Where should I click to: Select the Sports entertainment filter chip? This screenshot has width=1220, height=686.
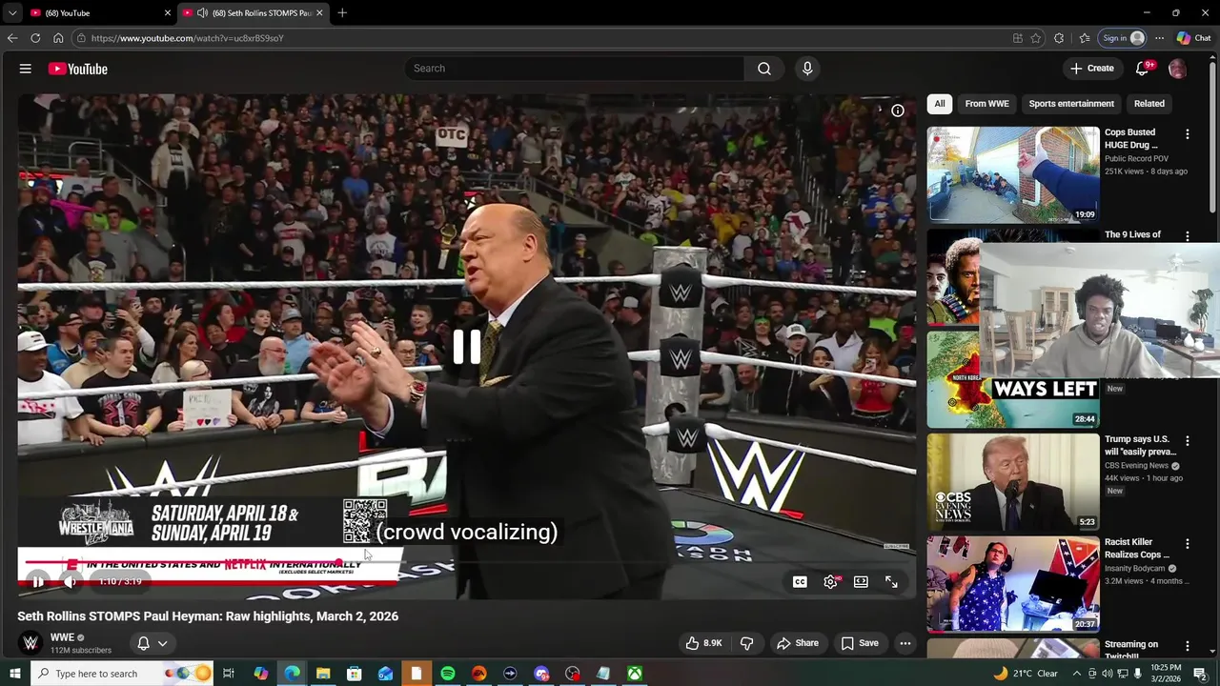[1071, 104]
